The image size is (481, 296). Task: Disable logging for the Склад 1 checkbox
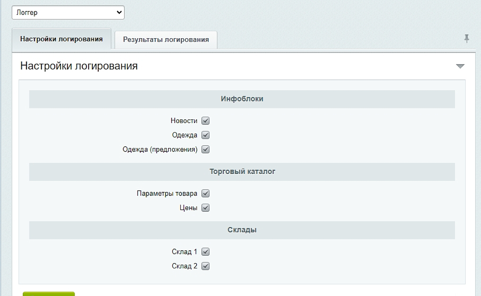205,252
